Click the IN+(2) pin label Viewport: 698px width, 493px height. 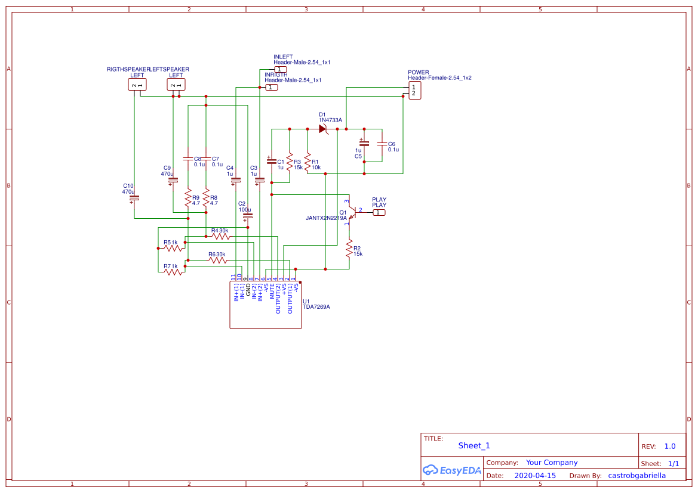(x=260, y=293)
